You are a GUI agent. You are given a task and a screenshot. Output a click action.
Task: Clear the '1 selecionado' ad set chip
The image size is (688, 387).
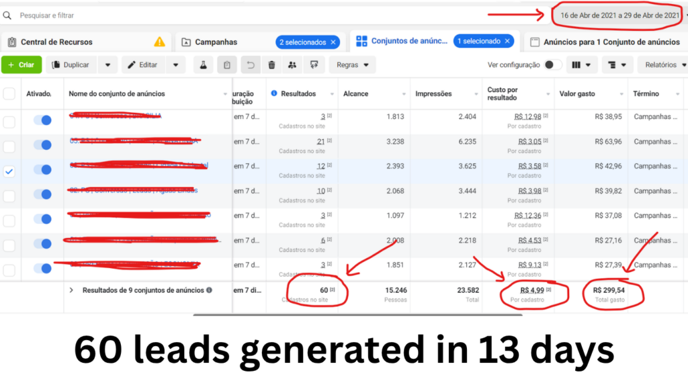point(507,41)
